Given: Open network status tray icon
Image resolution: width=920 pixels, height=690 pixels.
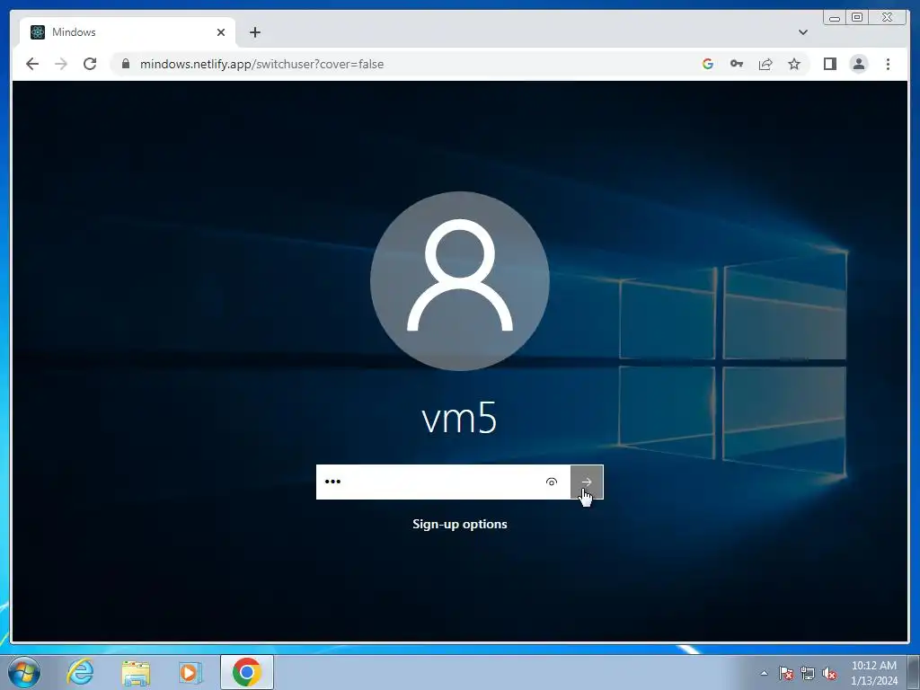Looking at the screenshot, I should click(808, 673).
